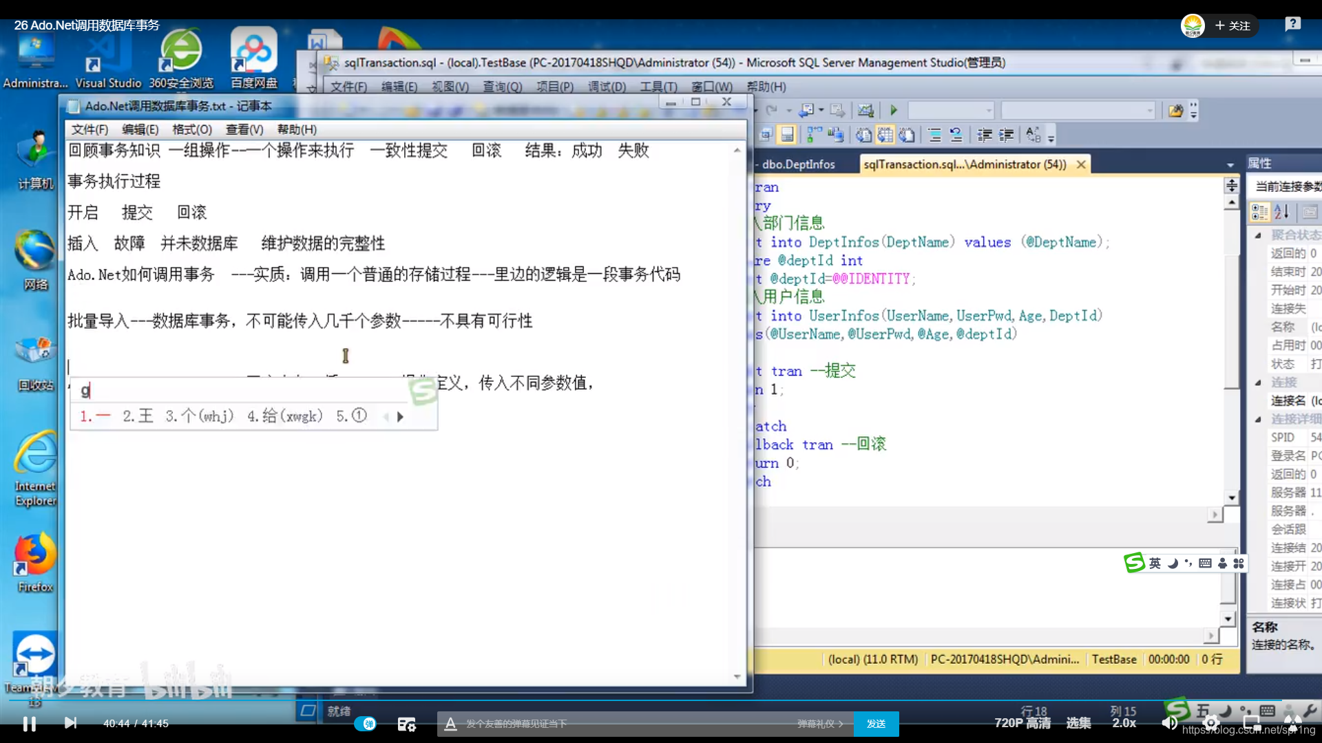Select results to text icon

pos(863,135)
